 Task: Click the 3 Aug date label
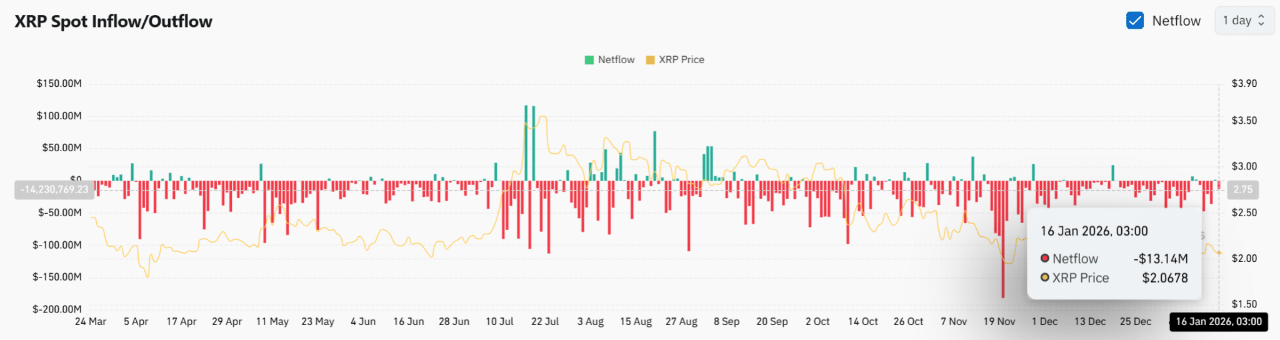(x=591, y=322)
